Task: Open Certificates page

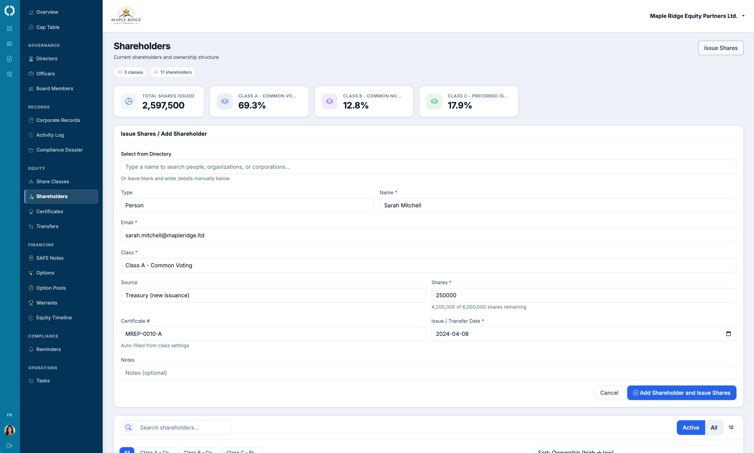Action: (61, 212)
